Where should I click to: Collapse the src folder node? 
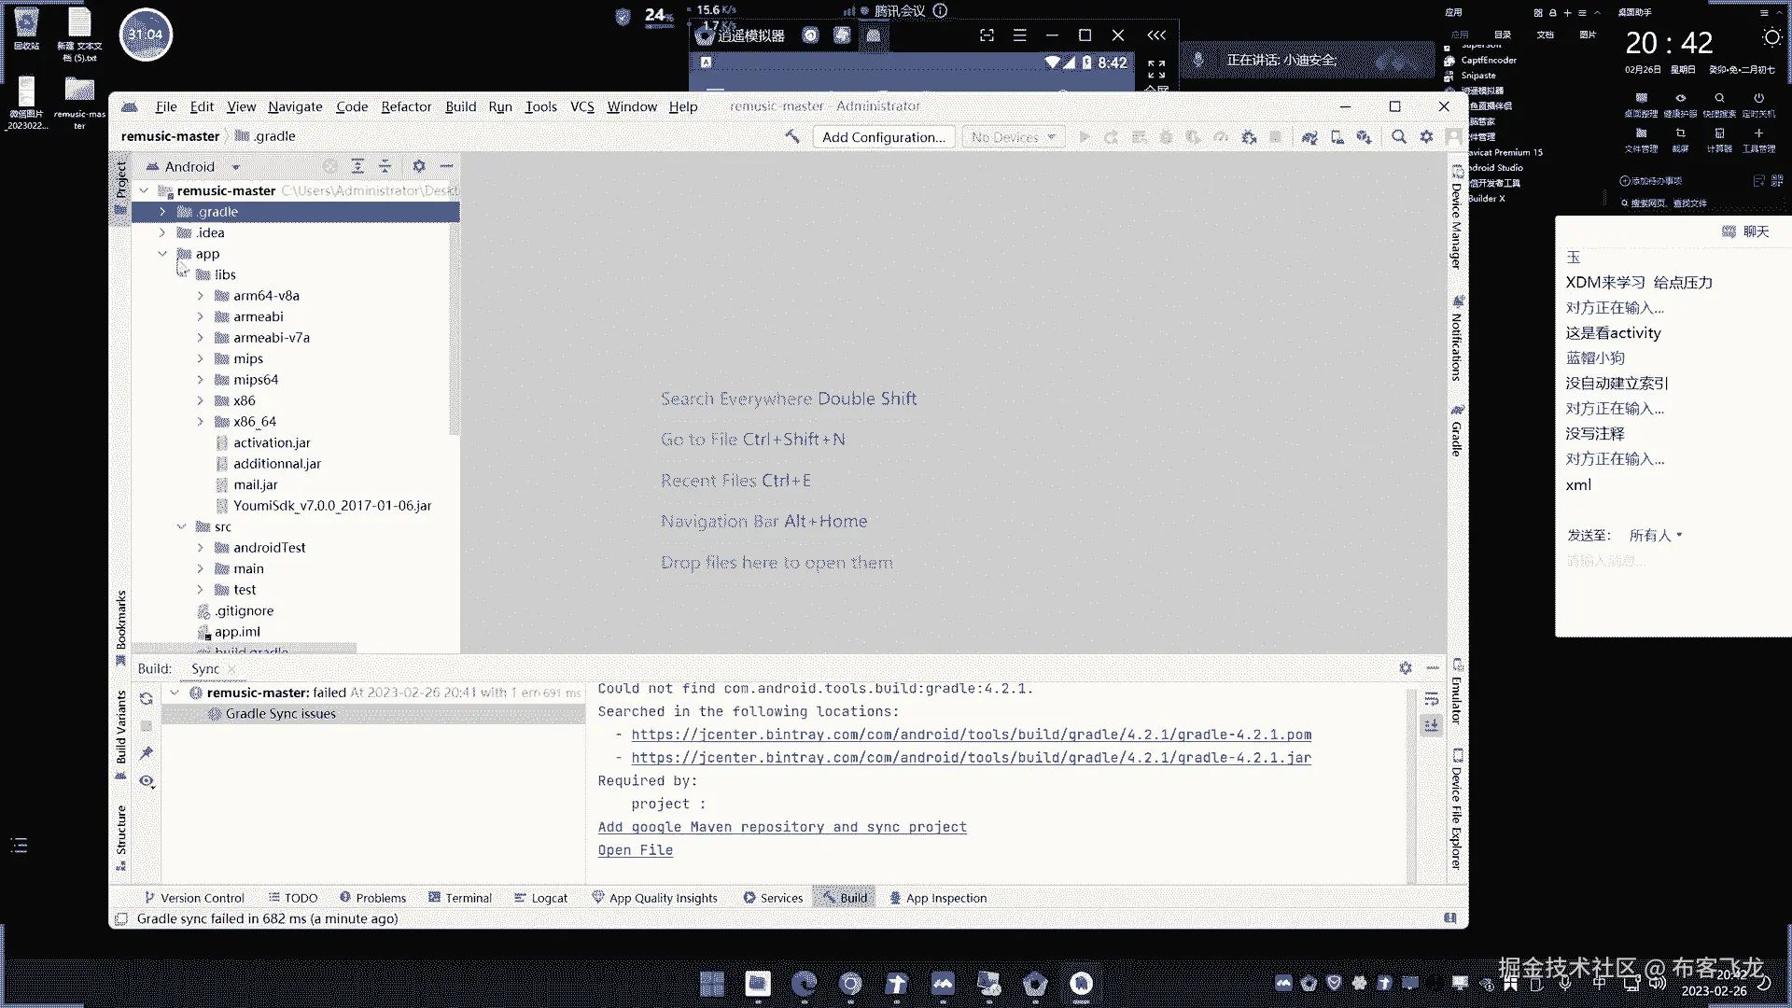[181, 526]
